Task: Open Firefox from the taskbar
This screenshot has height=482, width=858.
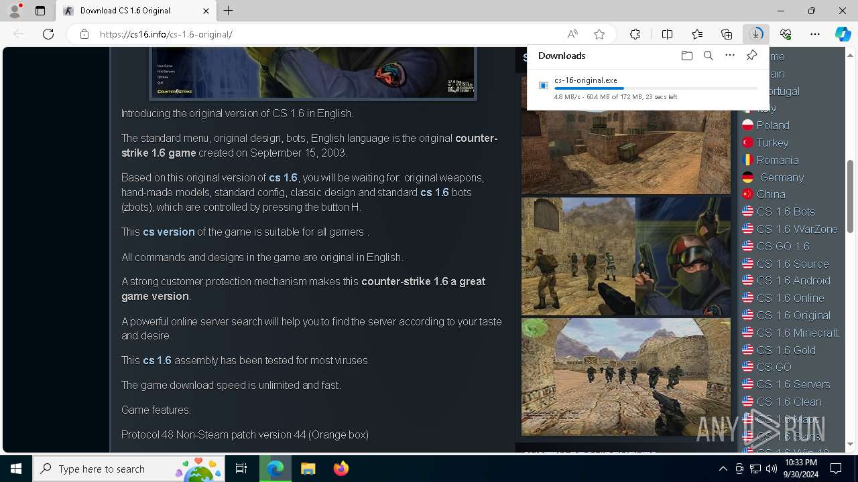Action: coord(341,469)
